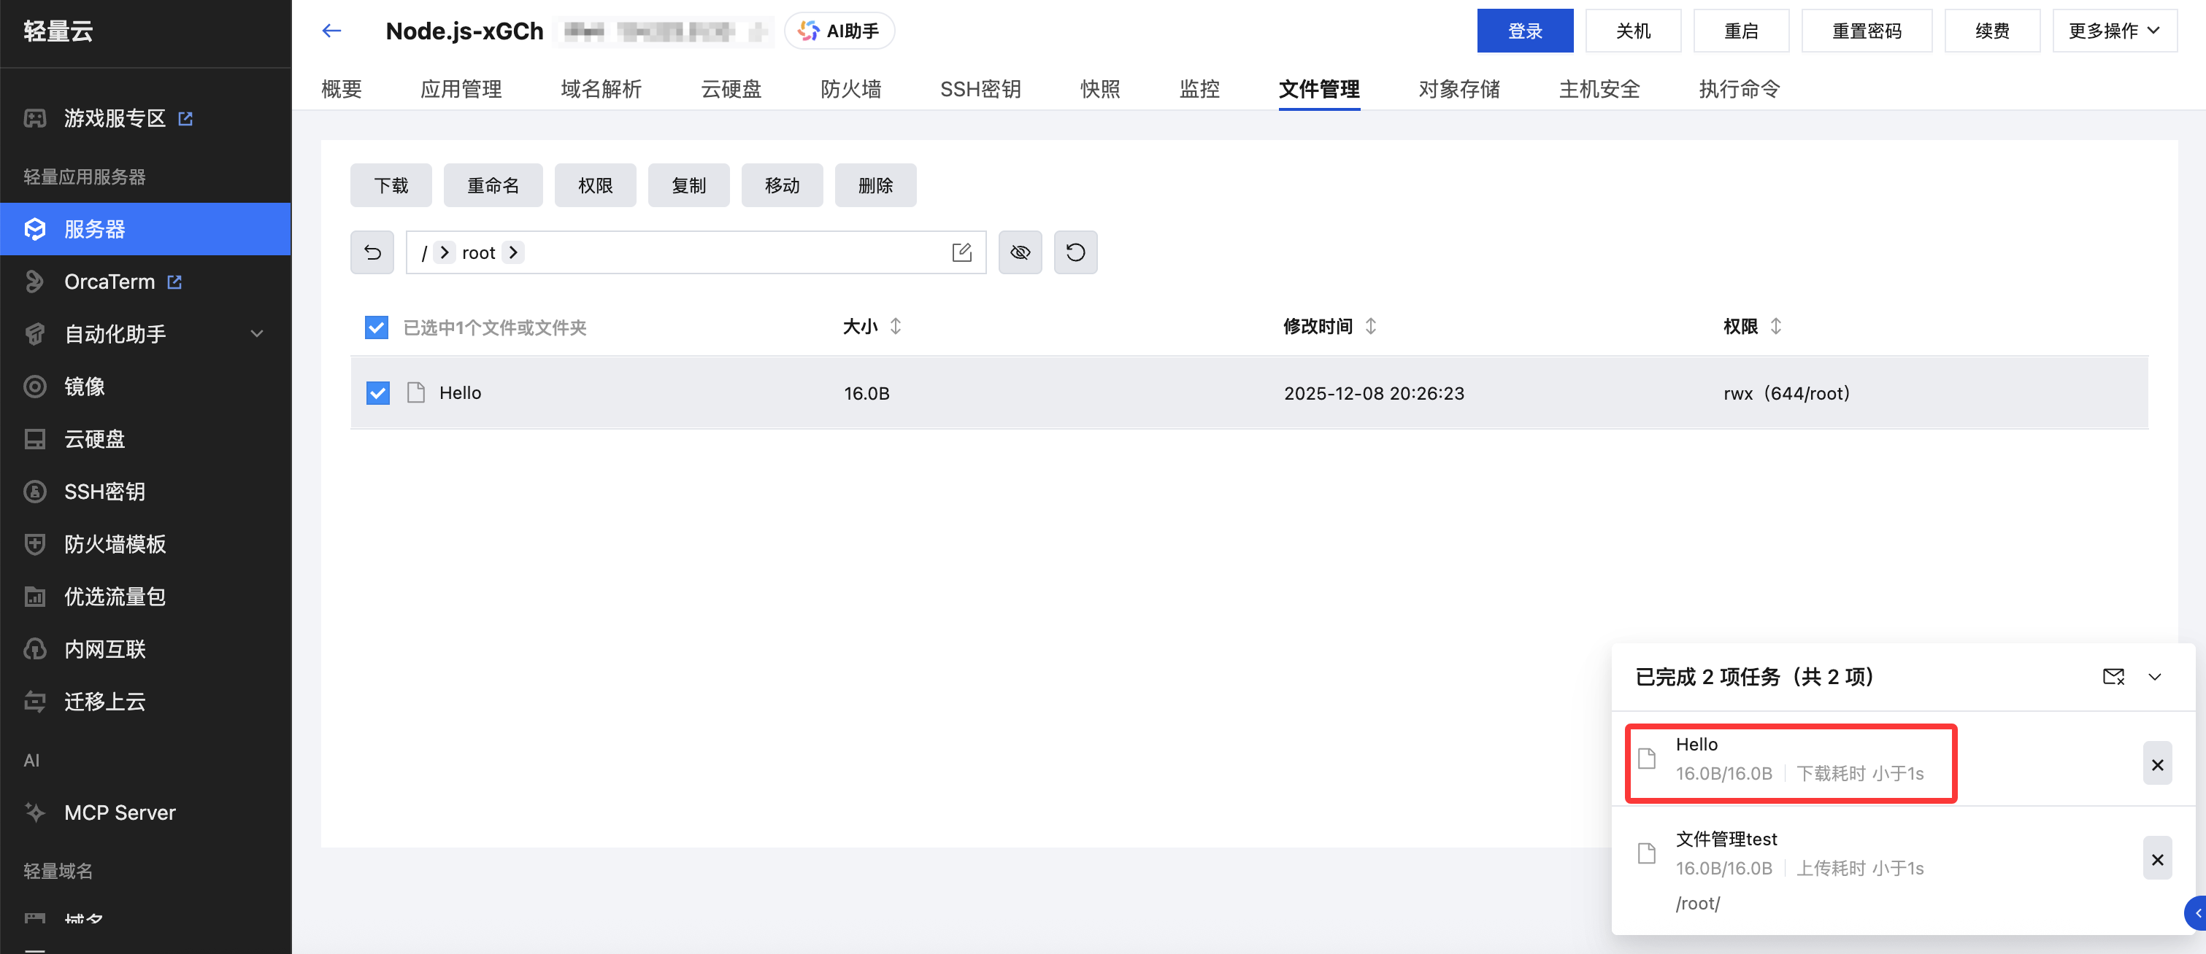Open the 更多操作 dropdown
The width and height of the screenshot is (2206, 954).
point(2113,31)
